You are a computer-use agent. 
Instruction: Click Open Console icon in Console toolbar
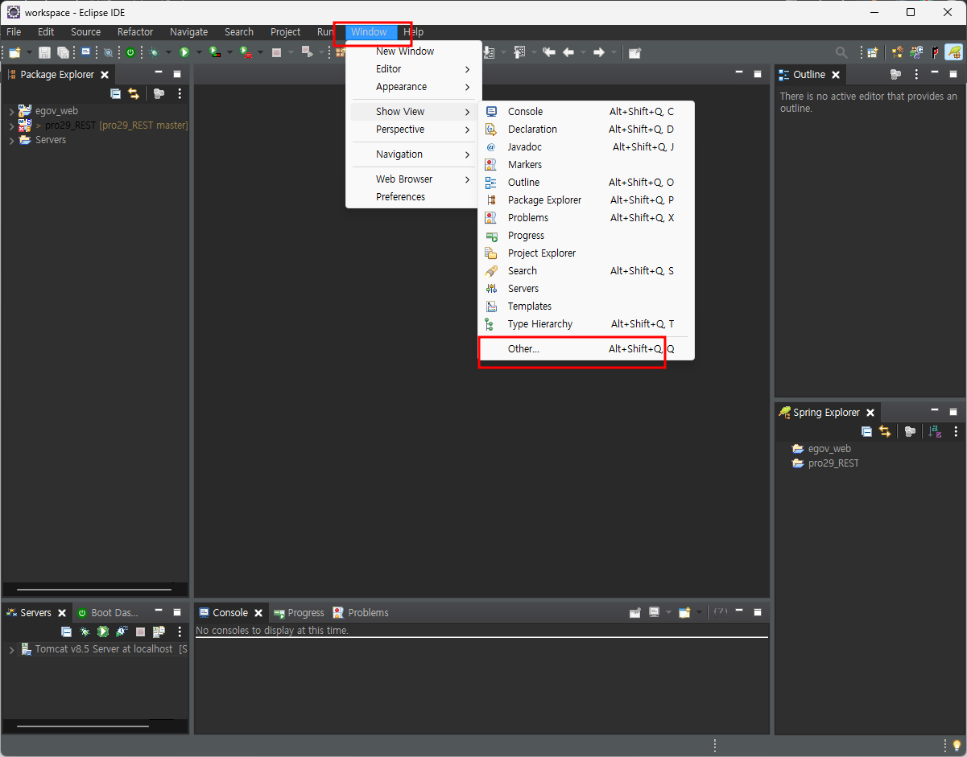684,613
